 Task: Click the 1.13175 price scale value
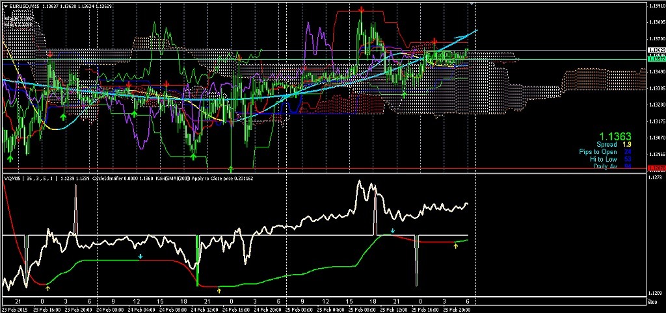[x=656, y=121]
